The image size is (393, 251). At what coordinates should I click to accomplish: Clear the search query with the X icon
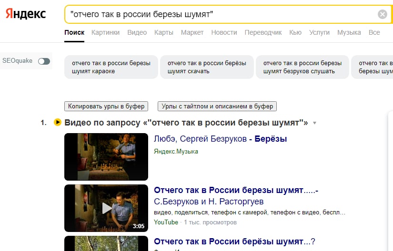coord(382,14)
